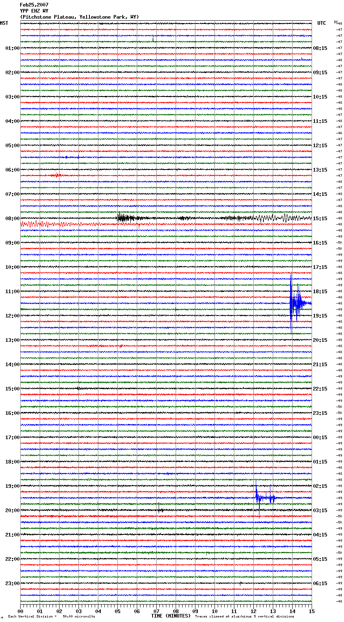This screenshot has width=344, height=622.
Task: Select the 22:00 MST time label
Action: coord(13,559)
